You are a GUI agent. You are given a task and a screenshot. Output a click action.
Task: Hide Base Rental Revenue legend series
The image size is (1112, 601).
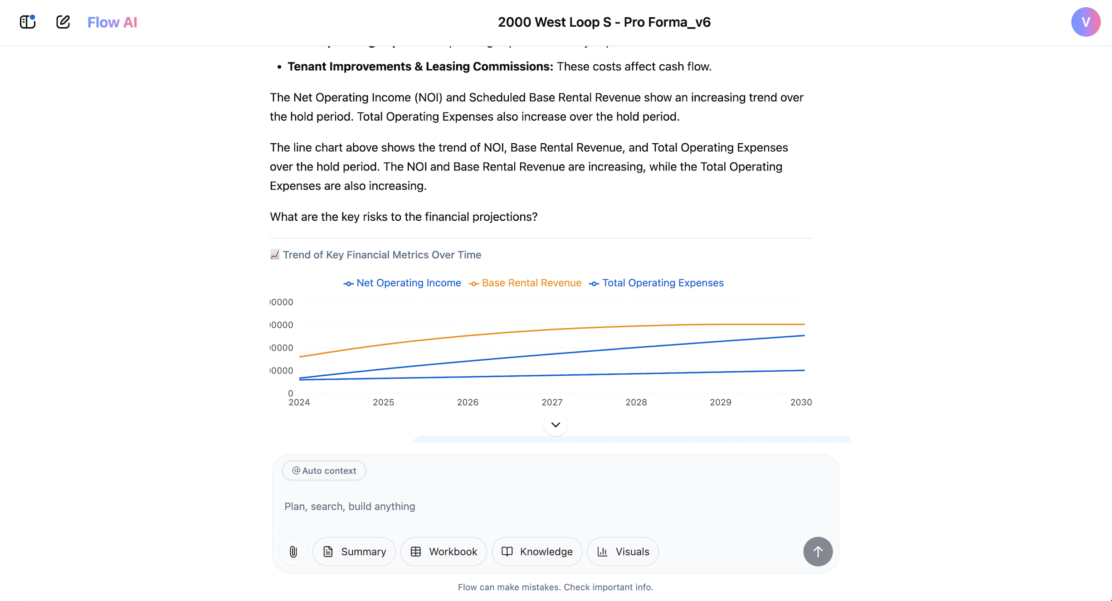tap(525, 283)
